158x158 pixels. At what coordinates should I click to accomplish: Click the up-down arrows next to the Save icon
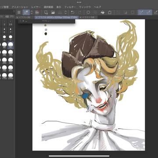coord(66,12)
